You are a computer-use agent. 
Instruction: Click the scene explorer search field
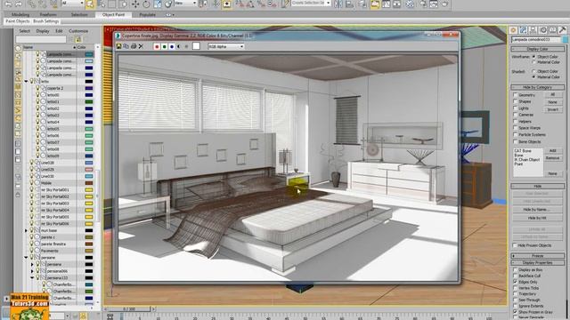[41, 39]
